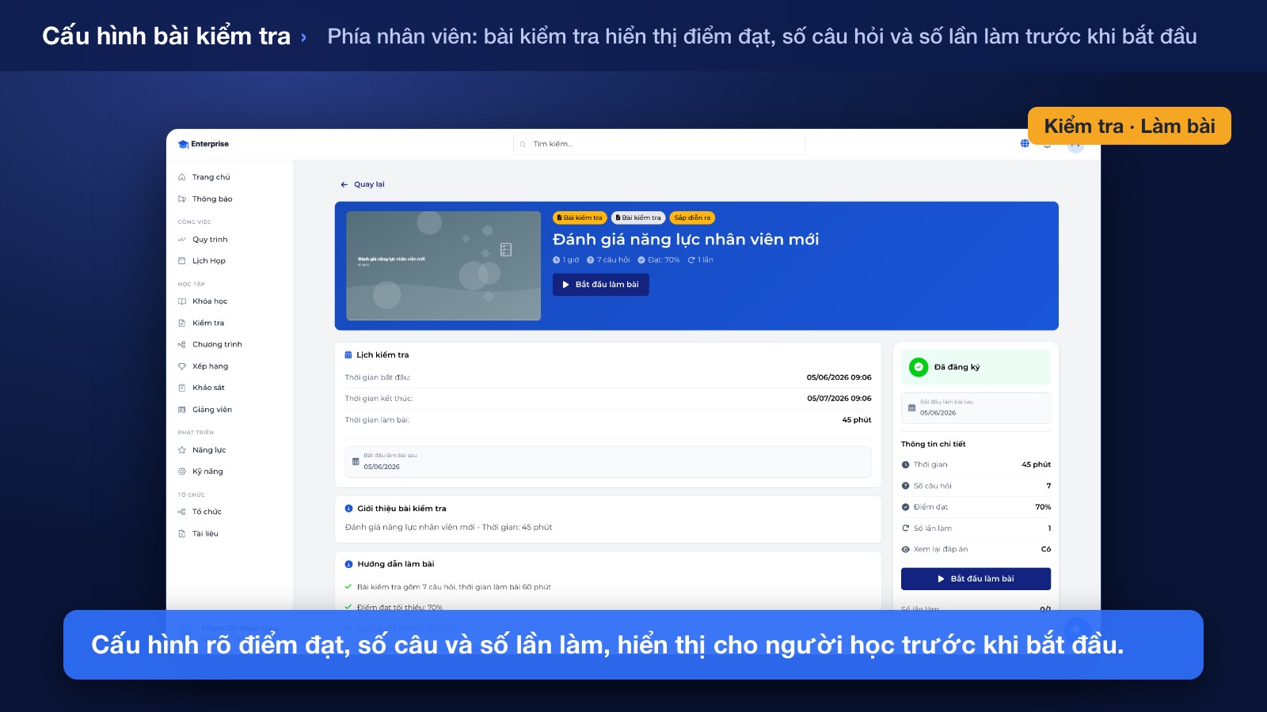The width and height of the screenshot is (1267, 712).
Task: Click the start time 05/06/2026 09:06
Action: (839, 377)
